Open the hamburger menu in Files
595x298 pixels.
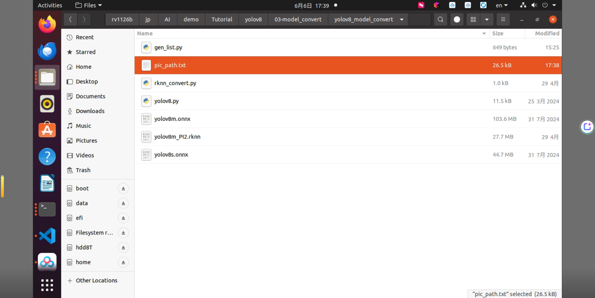(503, 20)
